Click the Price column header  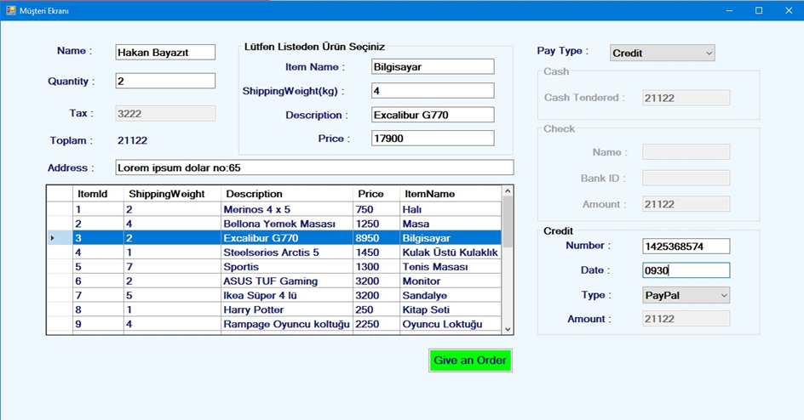376,194
